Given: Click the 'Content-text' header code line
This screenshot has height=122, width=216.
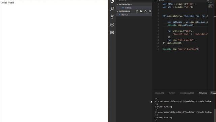Looking at the screenshot, I should pyautogui.click(x=190, y=34).
